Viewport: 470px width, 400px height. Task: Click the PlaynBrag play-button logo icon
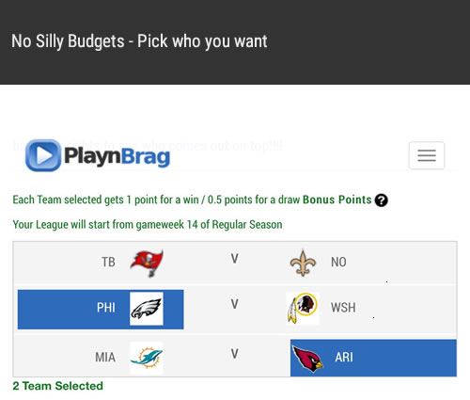tap(43, 155)
